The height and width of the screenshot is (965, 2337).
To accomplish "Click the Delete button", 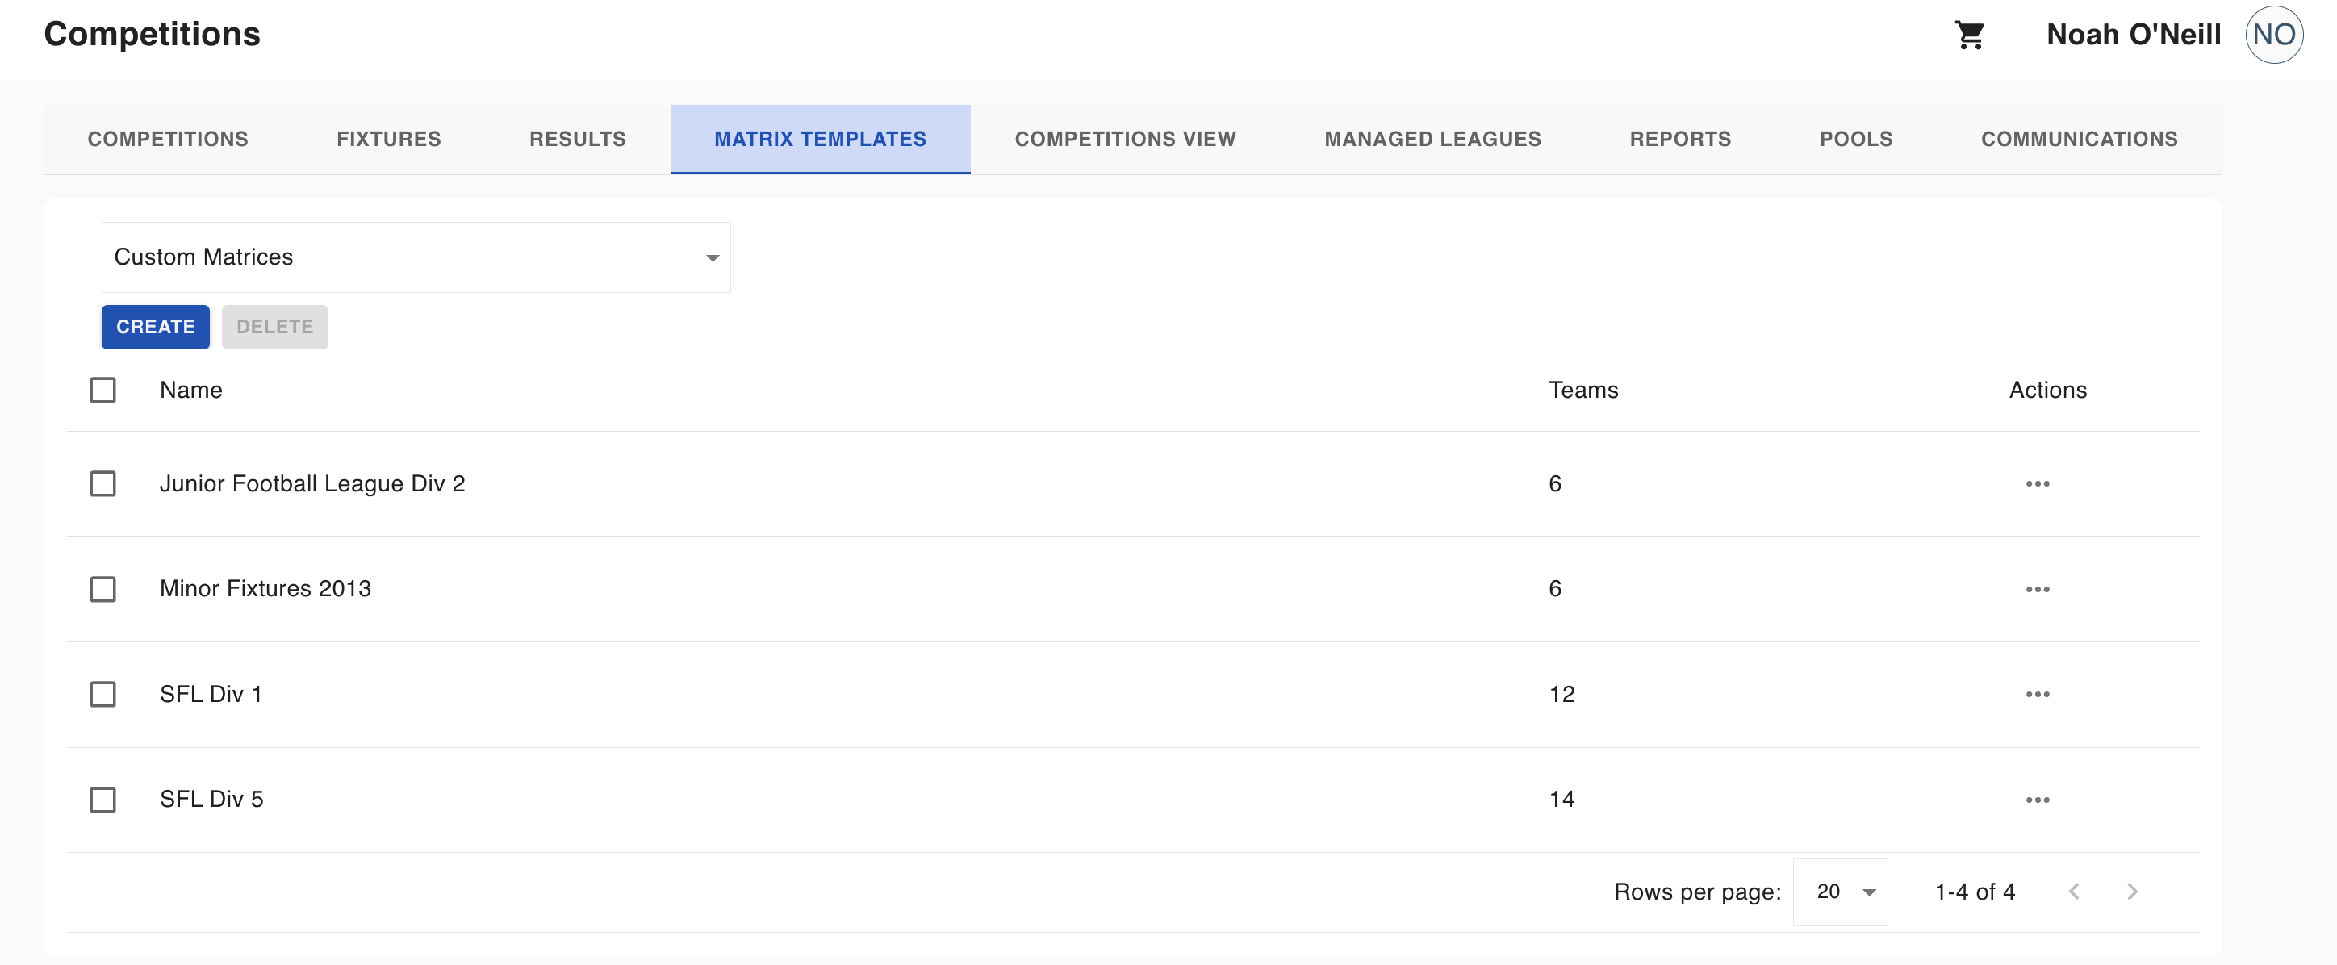I will pos(275,327).
